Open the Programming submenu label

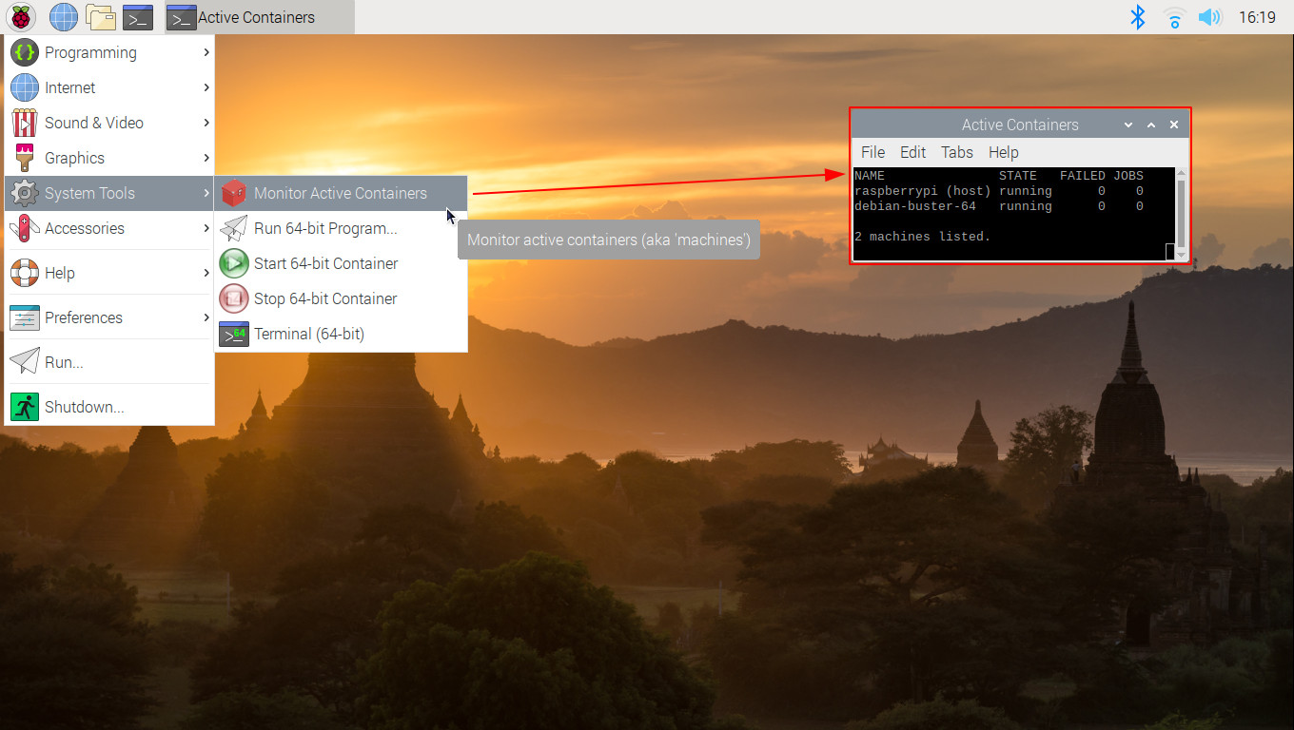point(90,52)
